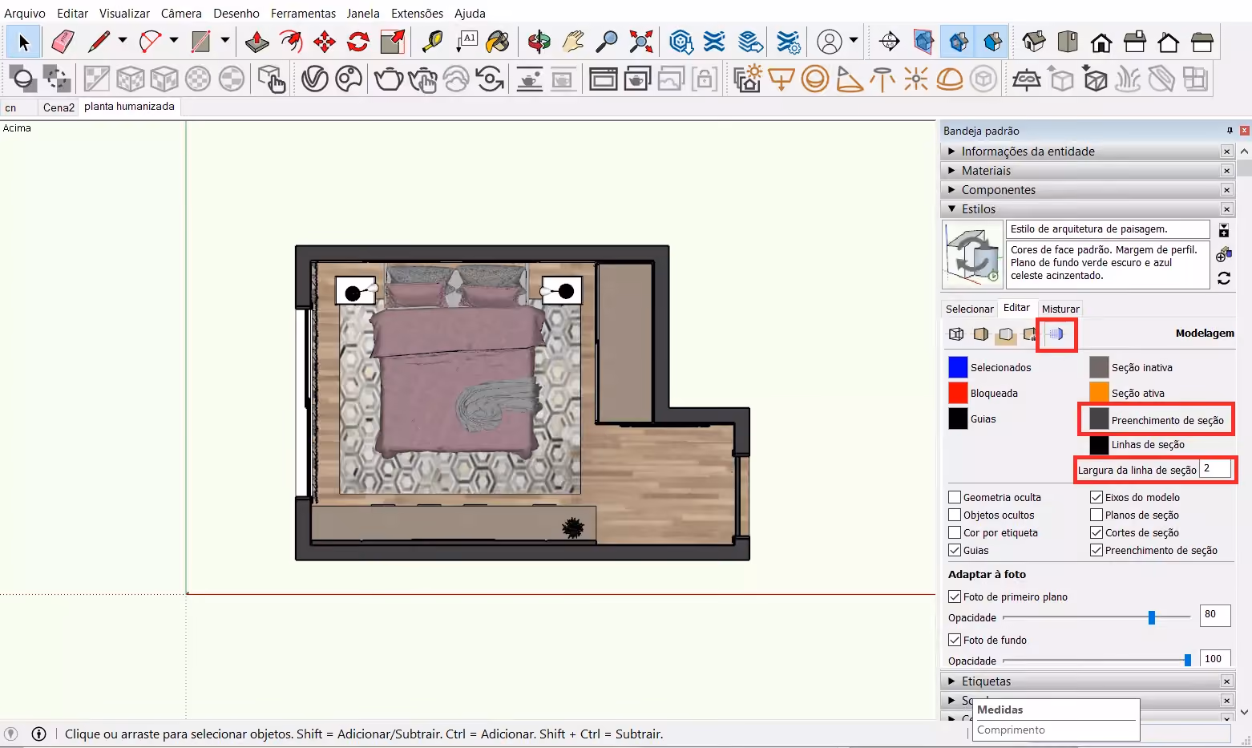1252x748 pixels.
Task: Switch to the Misturar tab
Action: pyautogui.click(x=1060, y=309)
